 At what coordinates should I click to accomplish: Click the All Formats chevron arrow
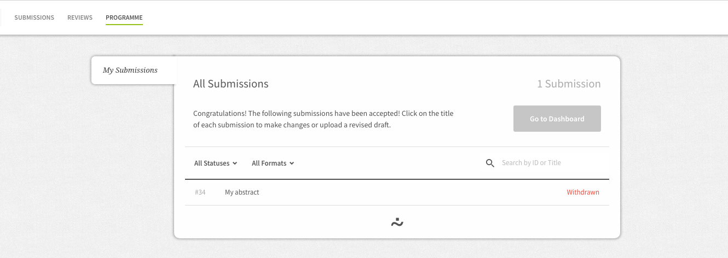pos(292,163)
